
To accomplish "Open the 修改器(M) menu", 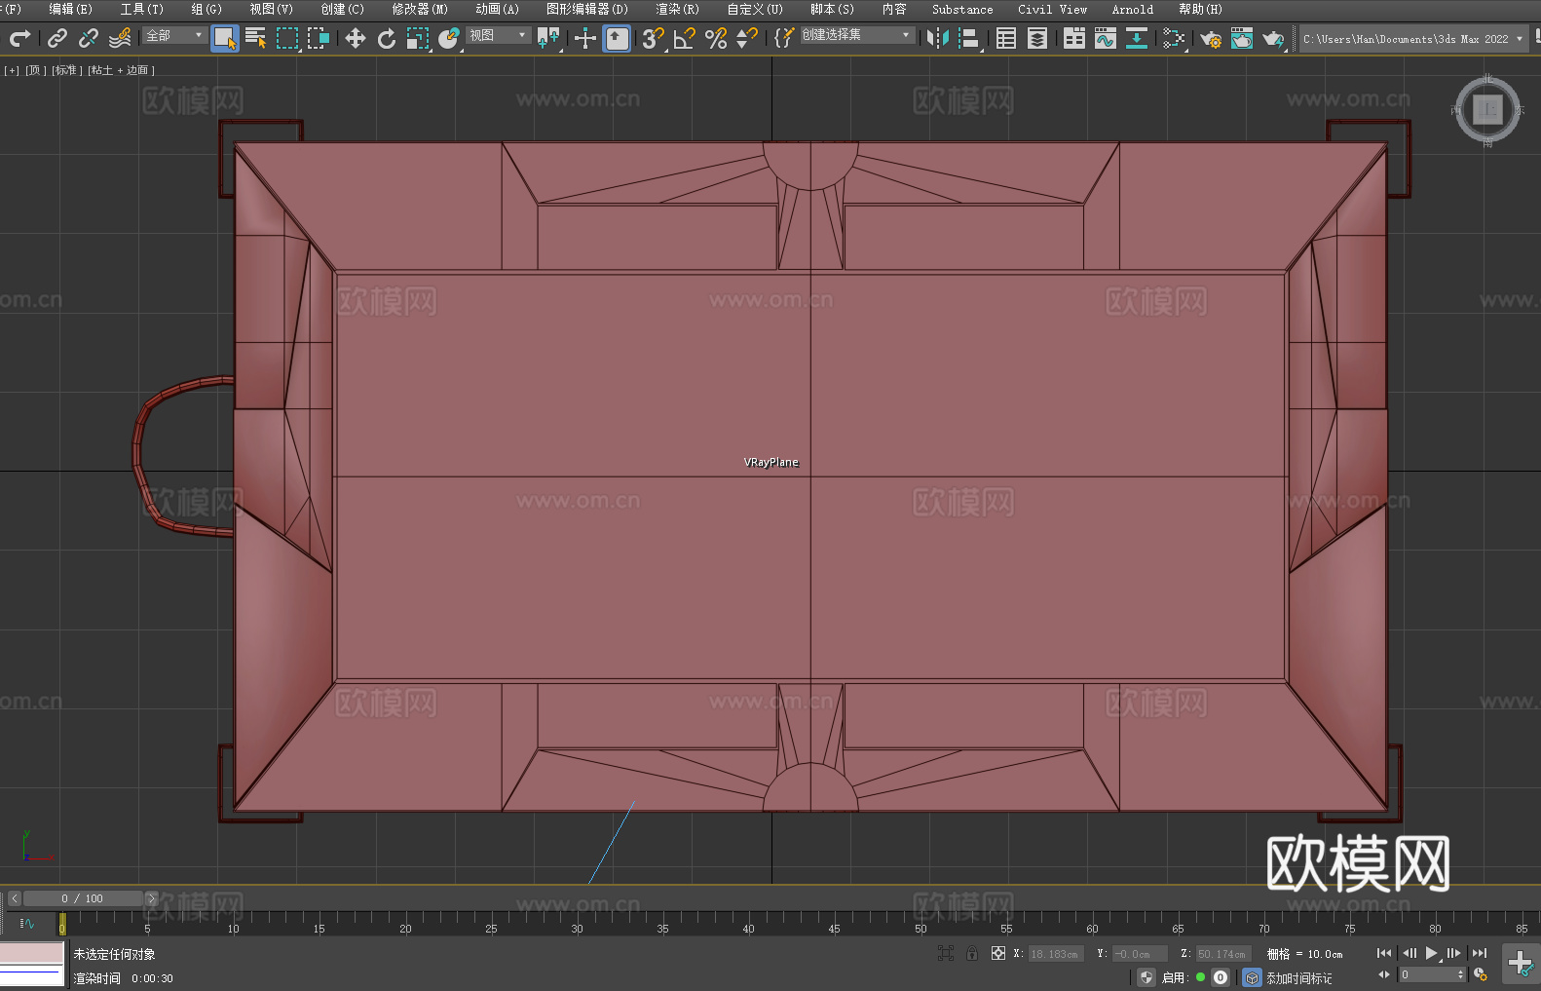I will pyautogui.click(x=419, y=9).
